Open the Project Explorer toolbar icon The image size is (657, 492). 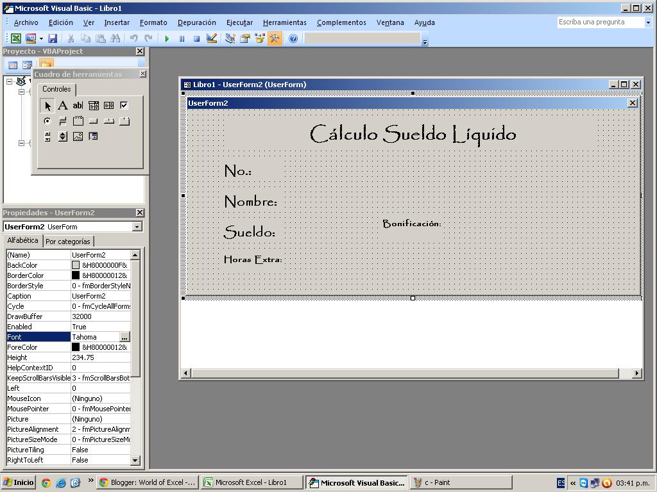pos(230,38)
